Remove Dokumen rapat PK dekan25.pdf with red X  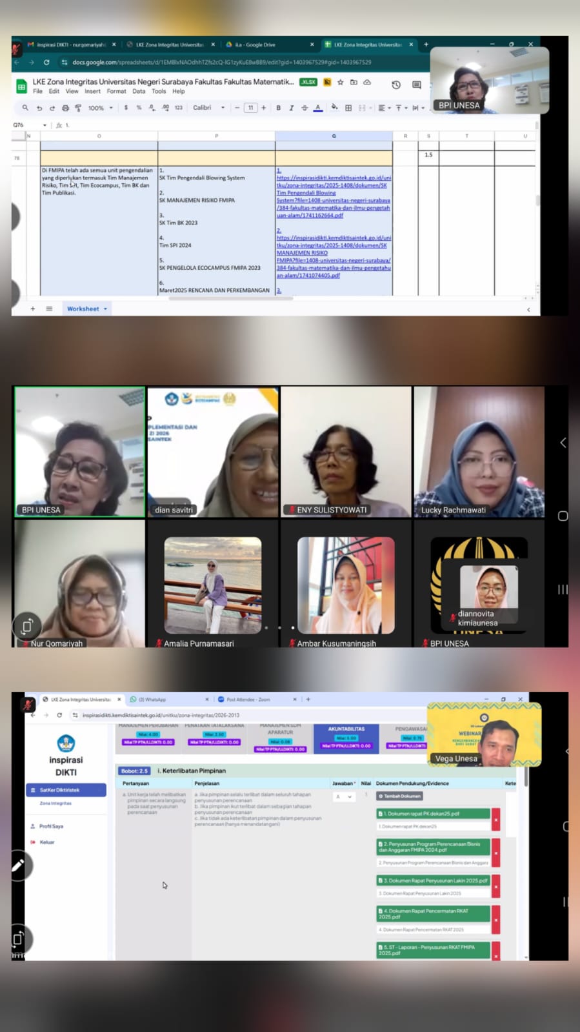495,820
